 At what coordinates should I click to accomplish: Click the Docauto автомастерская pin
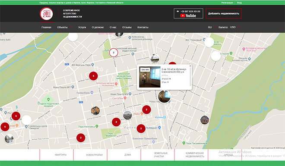[250, 59]
